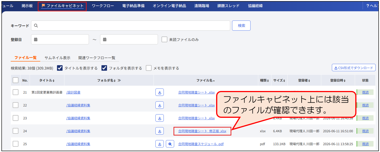This screenshot has height=152, width=380.
Task: Select all rows via header checkbox
Action: (16, 81)
